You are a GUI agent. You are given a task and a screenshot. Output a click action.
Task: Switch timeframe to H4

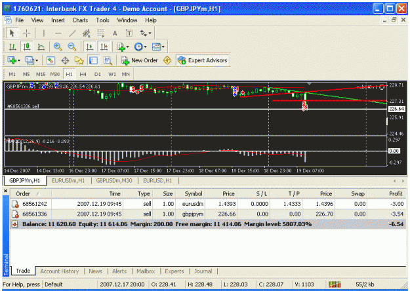pyautogui.click(x=83, y=74)
